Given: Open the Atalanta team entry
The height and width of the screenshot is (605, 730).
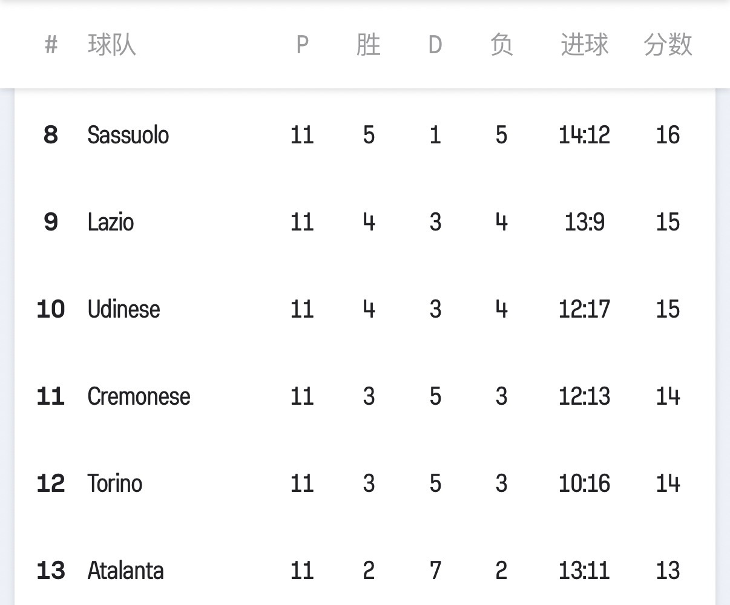Looking at the screenshot, I should click(x=126, y=571).
